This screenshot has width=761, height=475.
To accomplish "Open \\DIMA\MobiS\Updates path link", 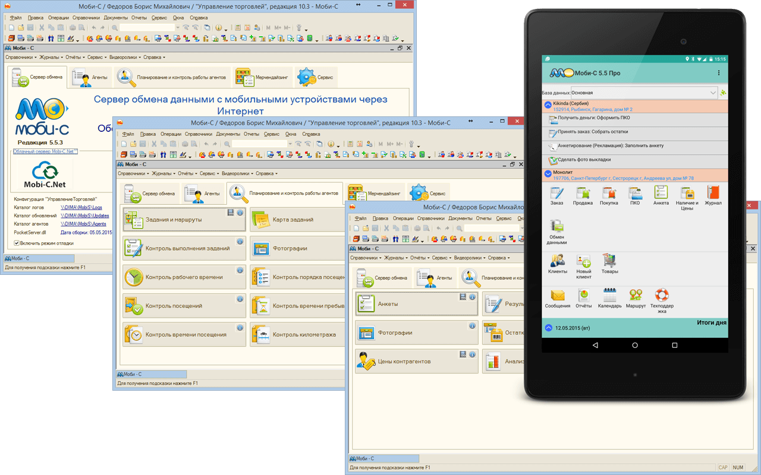I will [x=86, y=216].
